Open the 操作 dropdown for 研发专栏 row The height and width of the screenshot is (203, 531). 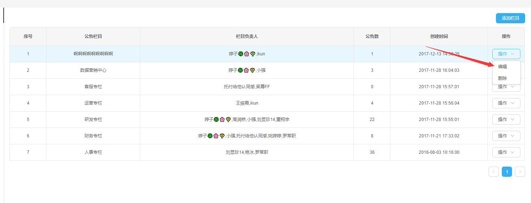click(506, 120)
